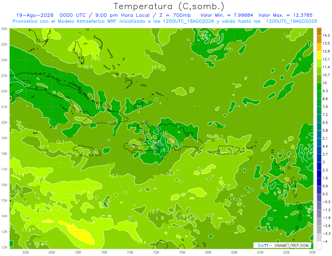Click the "9.3" contour label over Hispaniola
Viewport: 332px width, 256px height.
166,150
